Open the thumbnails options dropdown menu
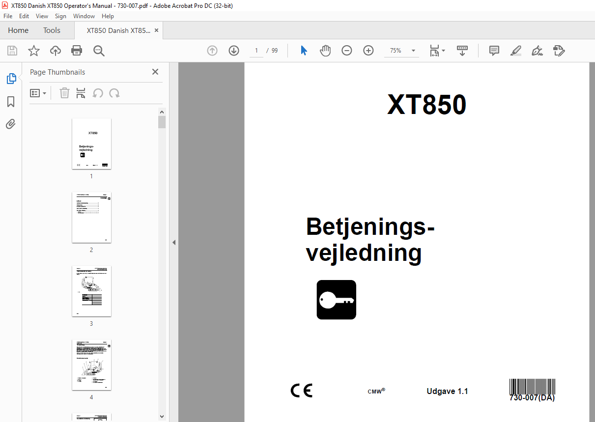Screen dimensions: 595x422 [38, 93]
